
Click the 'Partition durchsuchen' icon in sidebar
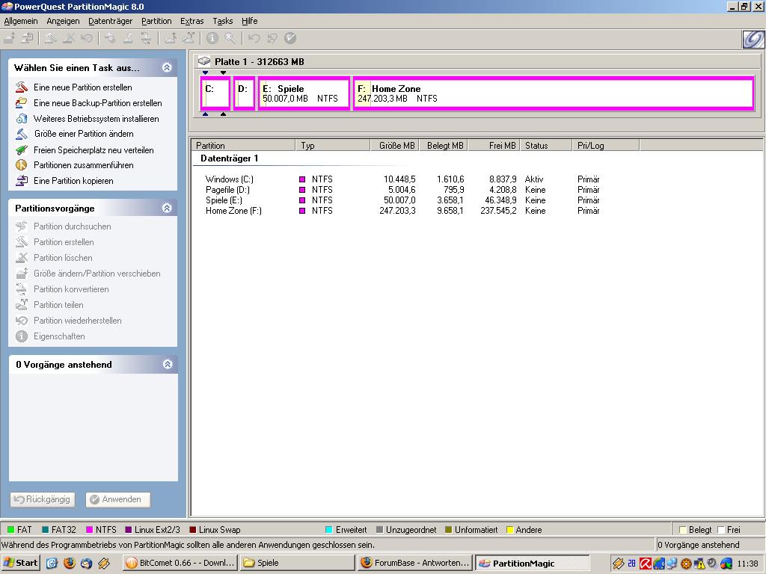coord(22,226)
